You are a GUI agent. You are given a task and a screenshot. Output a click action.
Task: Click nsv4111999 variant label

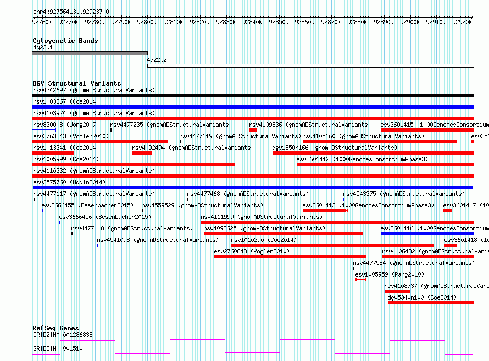click(262, 217)
